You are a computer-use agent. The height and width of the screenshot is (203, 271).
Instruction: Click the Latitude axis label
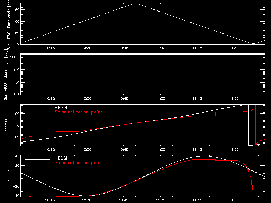pos(8,176)
